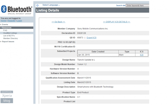Click the translate globe icon
The height and width of the screenshot is (105, 168).
pyautogui.click(x=37, y=5)
